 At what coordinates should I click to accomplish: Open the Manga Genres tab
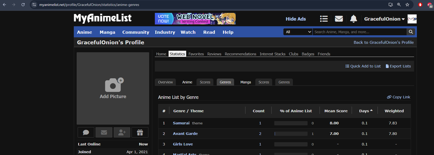click(x=284, y=82)
